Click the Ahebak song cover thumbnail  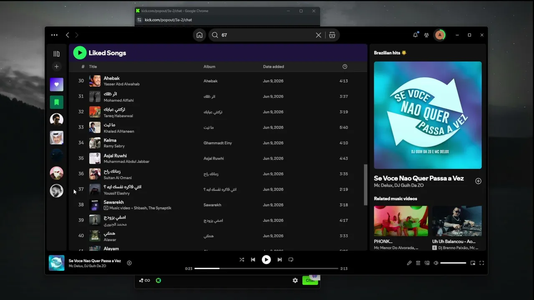95,81
